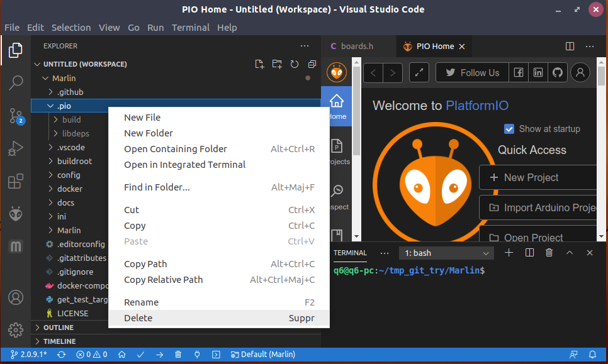
Task: Add a new terminal with plus icon
Action: 509,253
